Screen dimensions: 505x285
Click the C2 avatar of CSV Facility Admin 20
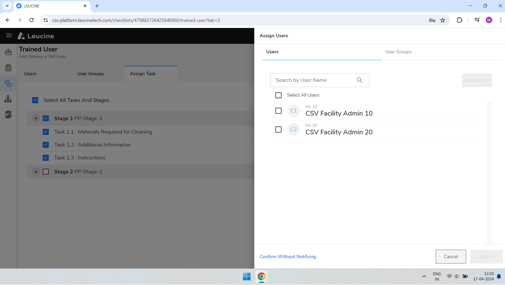coord(293,129)
